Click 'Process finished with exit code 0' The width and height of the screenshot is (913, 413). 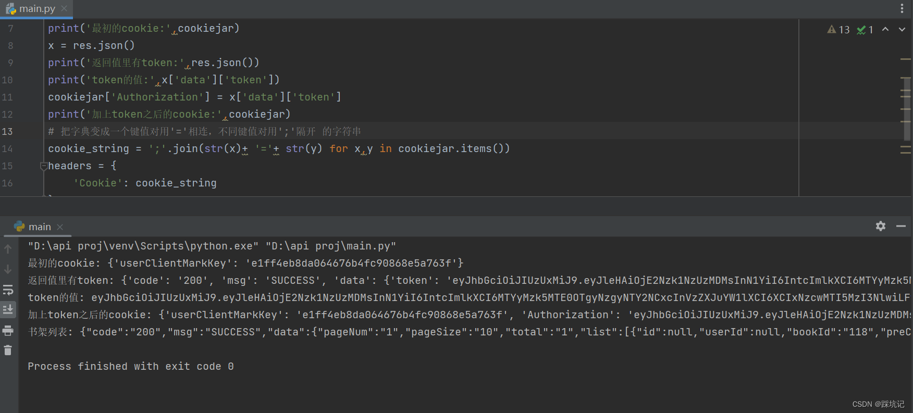(131, 366)
